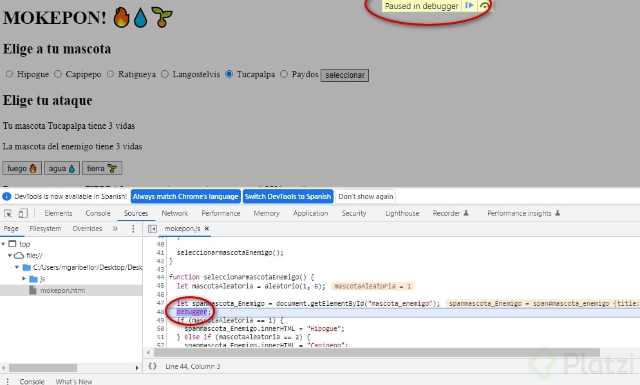640x385 pixels.
Task: Open Console tab in the drawer
Action: click(32, 381)
